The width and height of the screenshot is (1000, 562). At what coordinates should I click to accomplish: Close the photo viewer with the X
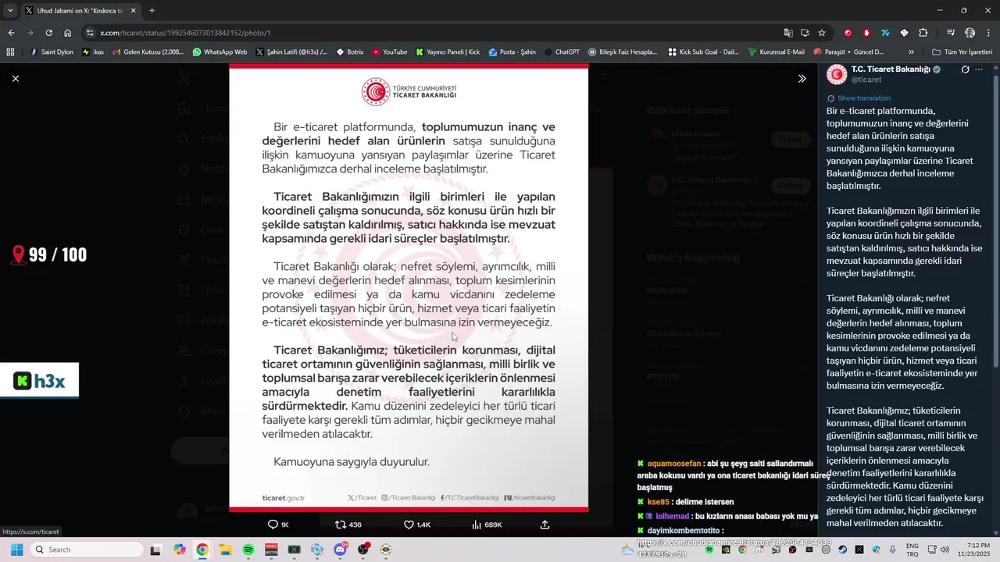point(16,78)
